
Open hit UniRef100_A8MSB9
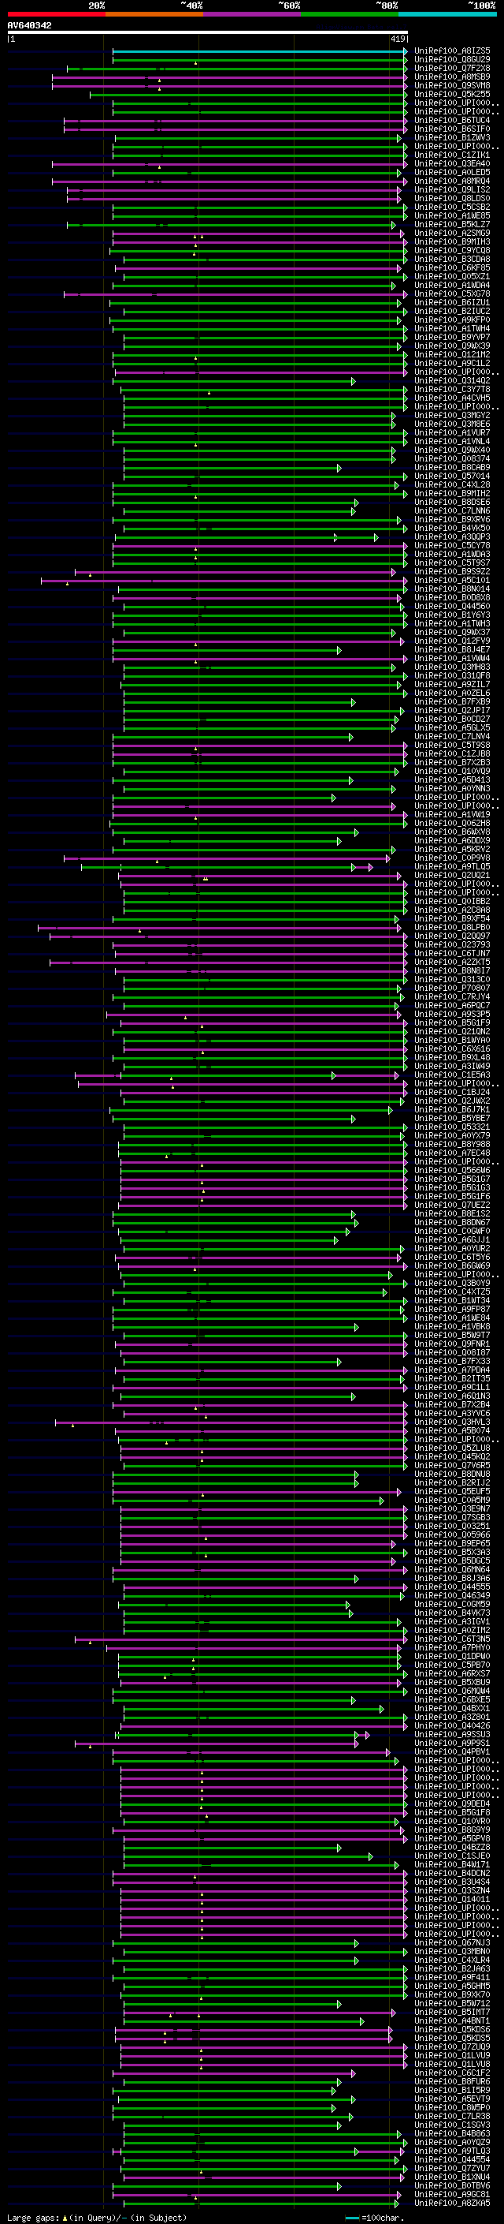(452, 77)
